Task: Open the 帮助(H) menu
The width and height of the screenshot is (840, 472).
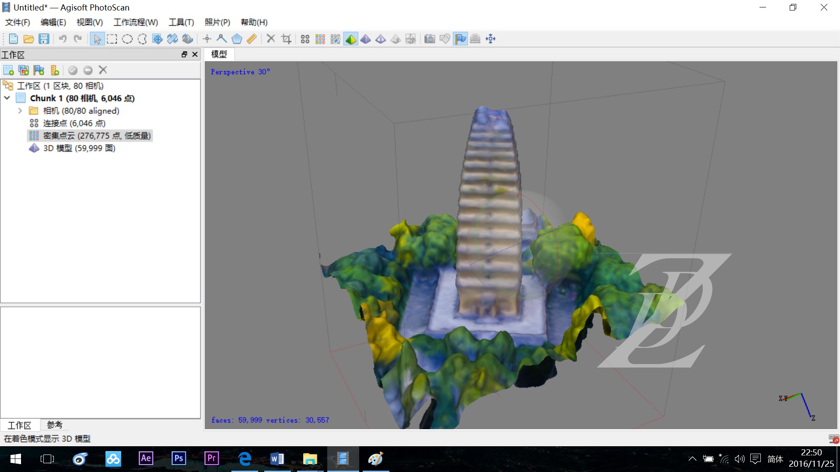Action: pyautogui.click(x=254, y=22)
